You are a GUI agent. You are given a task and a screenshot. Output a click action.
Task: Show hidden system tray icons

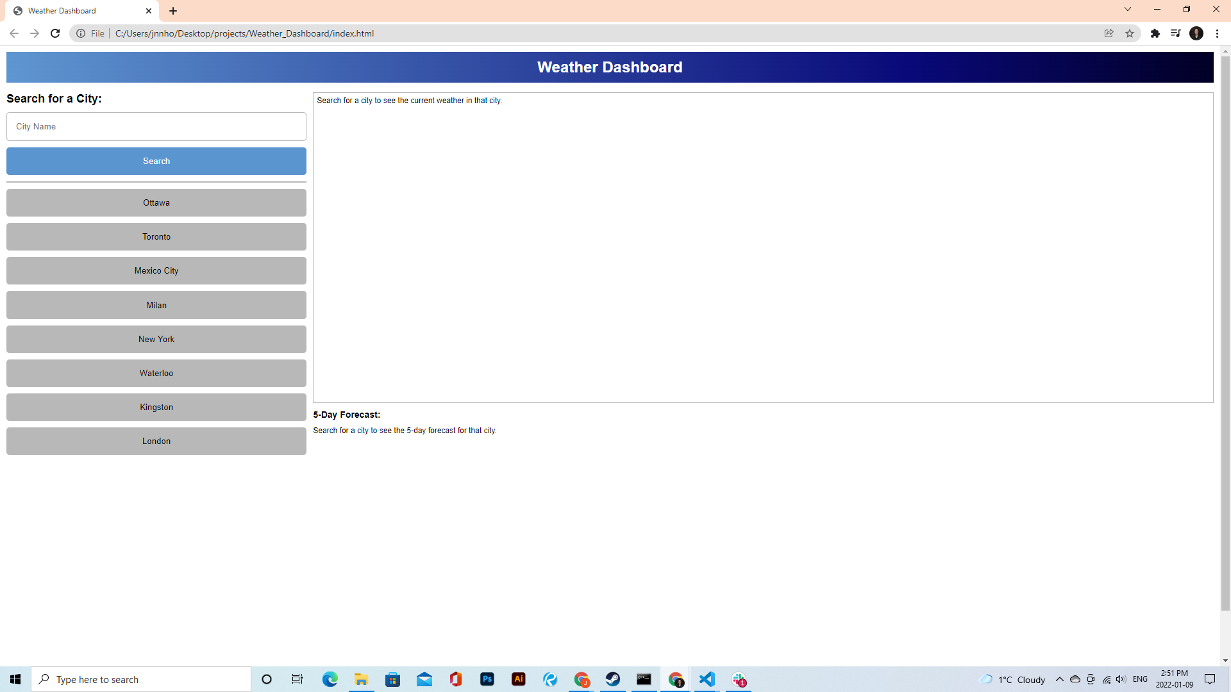pyautogui.click(x=1059, y=679)
